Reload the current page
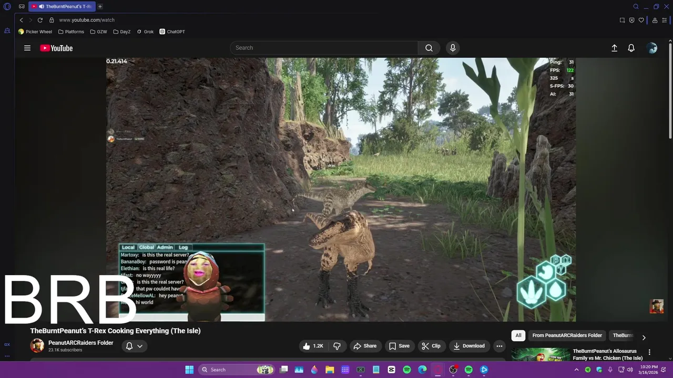The image size is (673, 378). click(40, 20)
